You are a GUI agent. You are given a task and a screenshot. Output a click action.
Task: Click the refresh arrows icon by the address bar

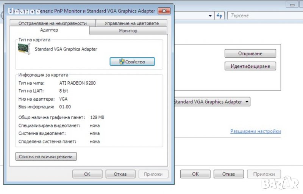[x=219, y=16]
